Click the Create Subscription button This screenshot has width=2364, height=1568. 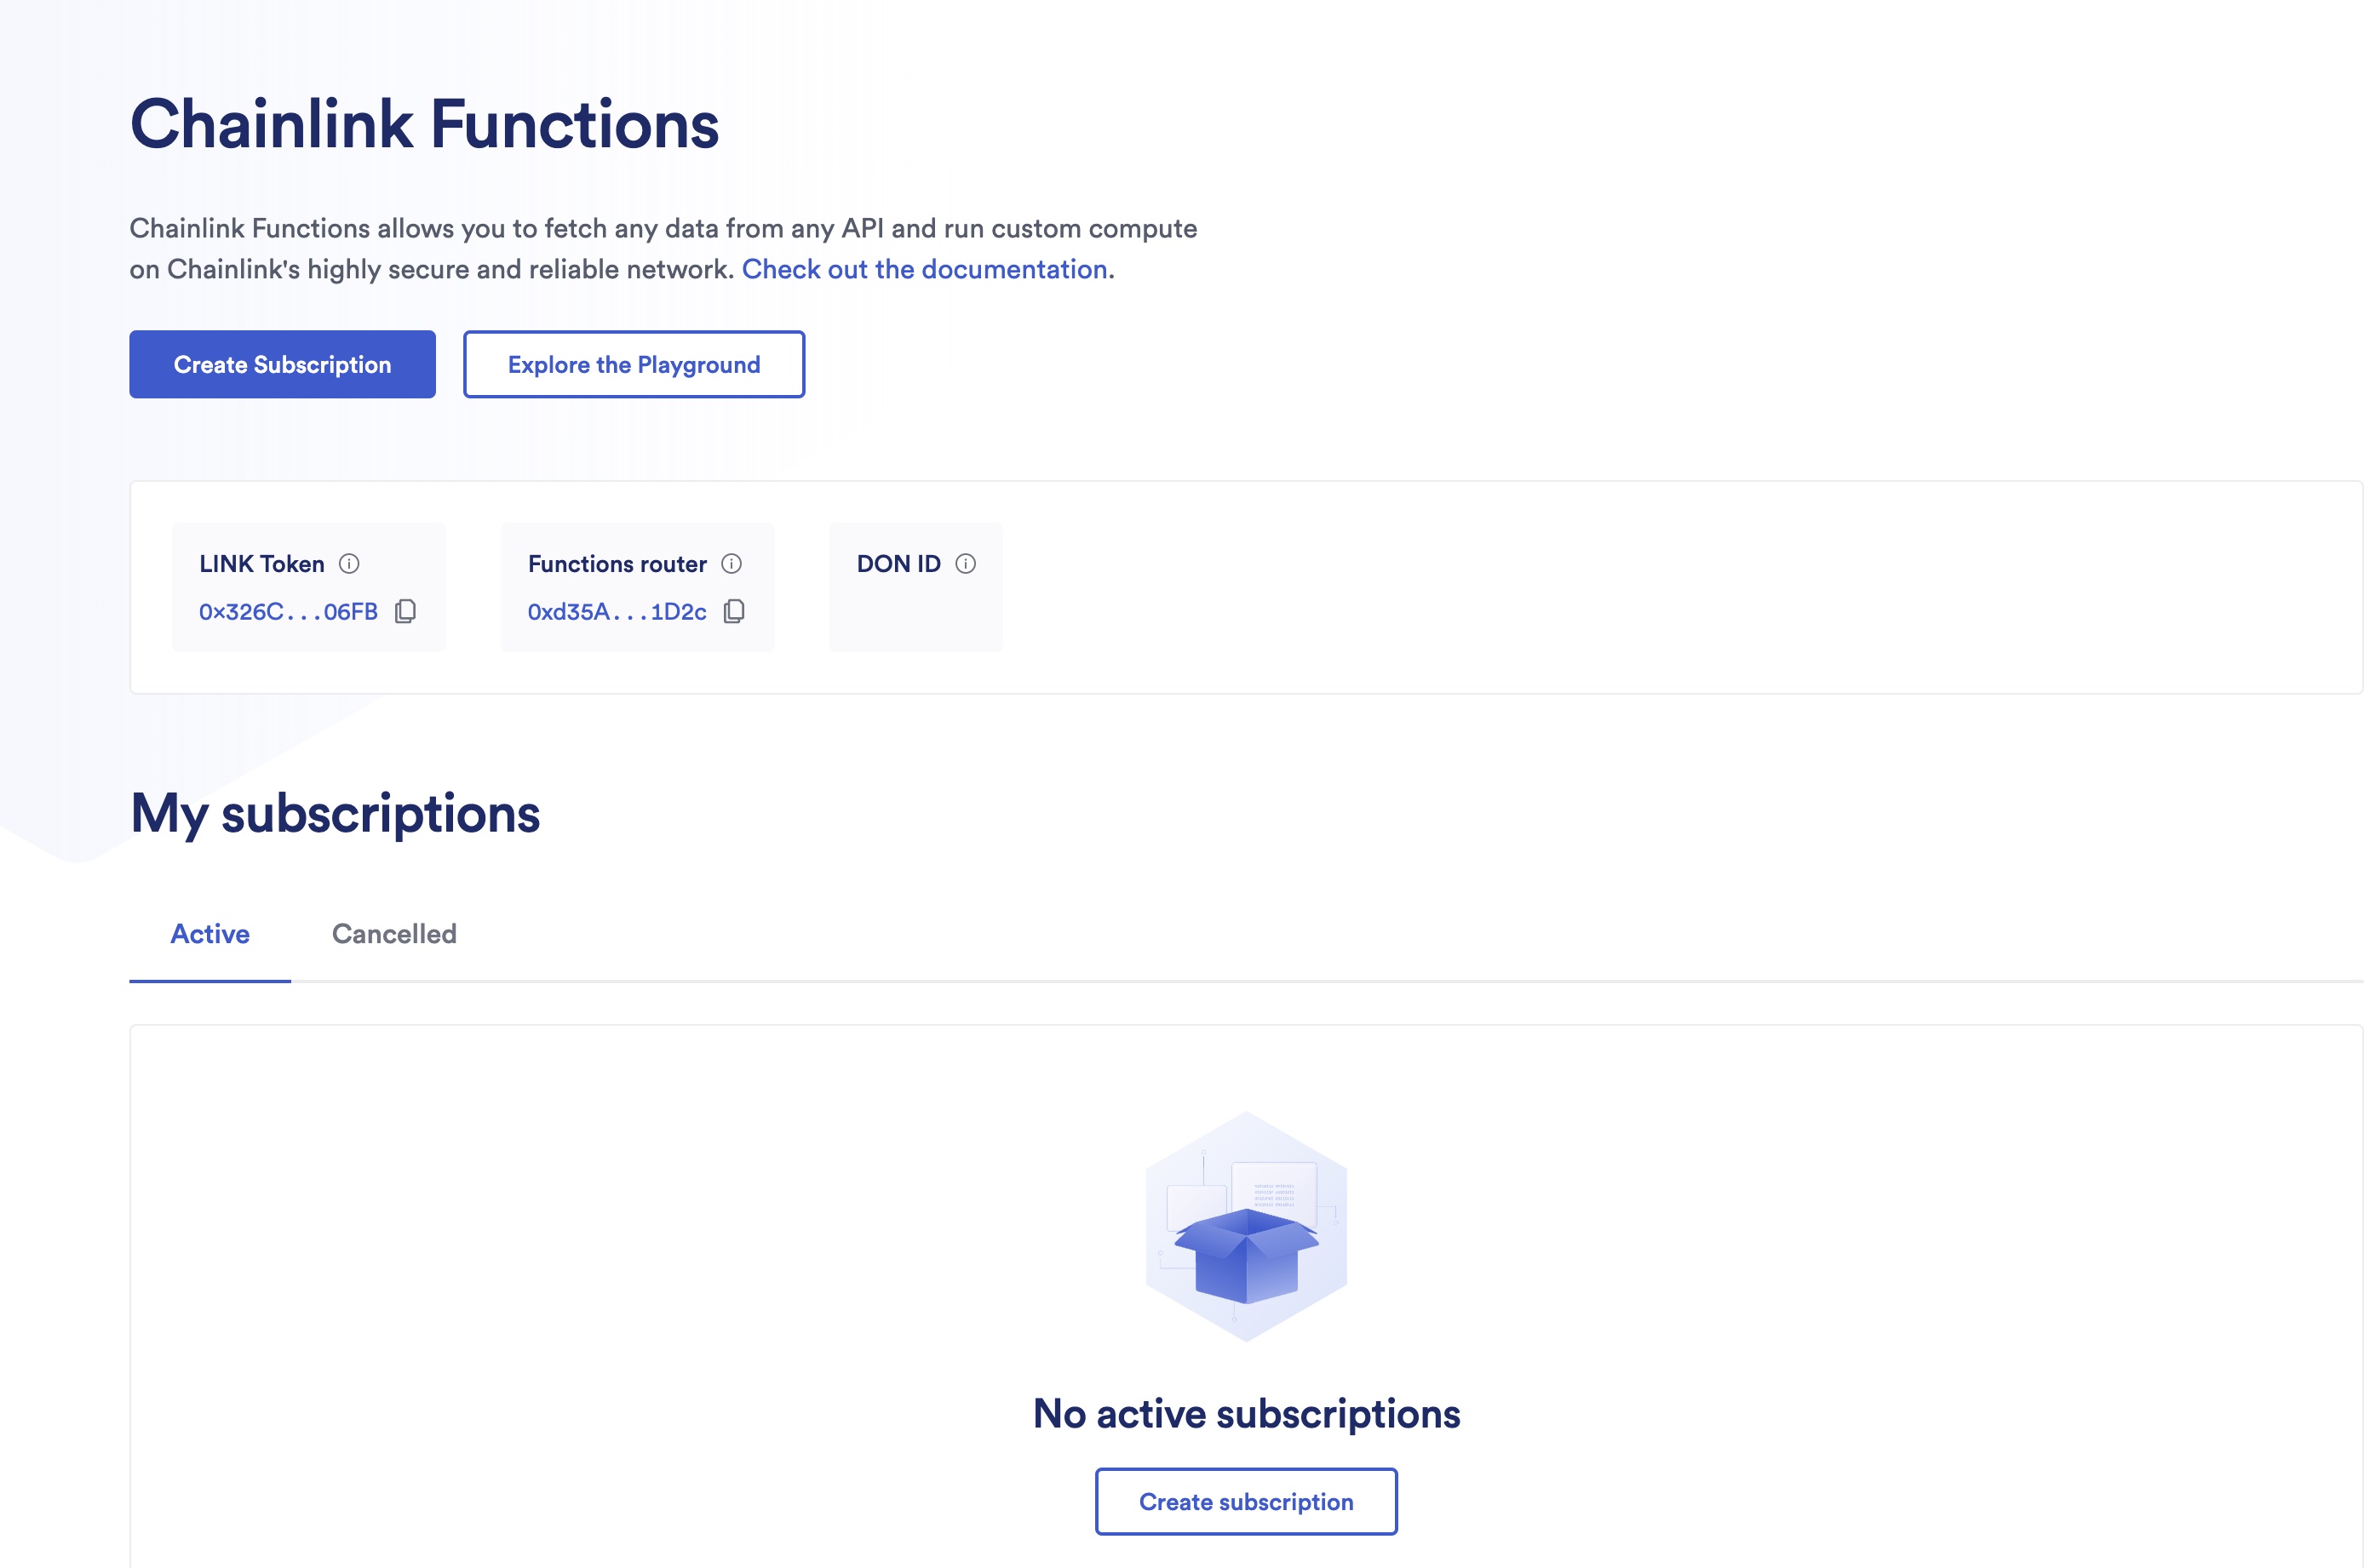pos(282,364)
